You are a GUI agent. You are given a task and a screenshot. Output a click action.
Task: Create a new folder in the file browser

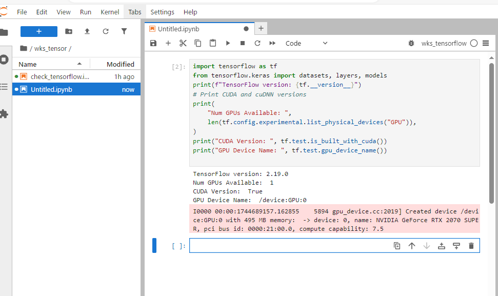point(69,31)
